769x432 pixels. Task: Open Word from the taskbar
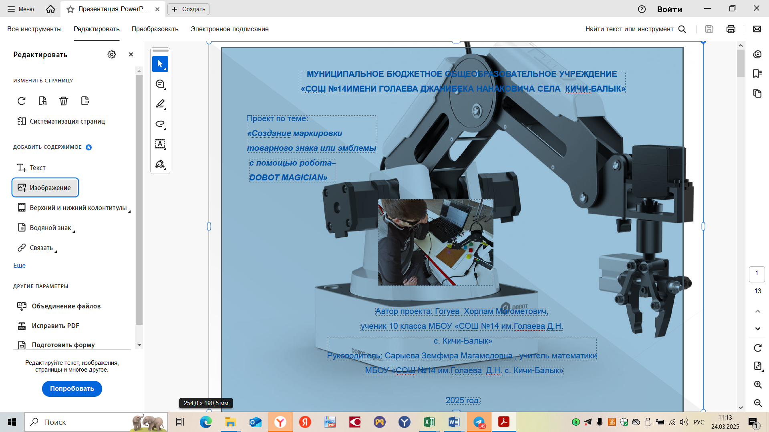[454, 422]
